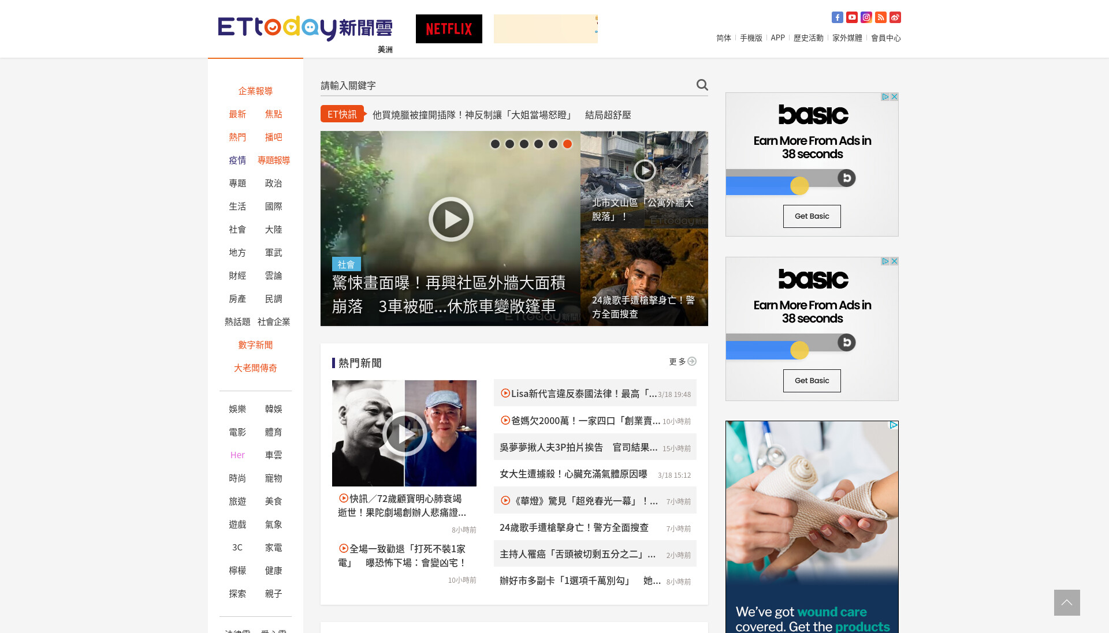Open the 政治 category
This screenshot has width=1109, height=633.
click(x=273, y=183)
